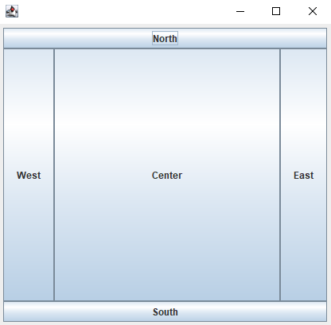The width and height of the screenshot is (331, 325).
Task: Select the West button
Action: point(29,175)
